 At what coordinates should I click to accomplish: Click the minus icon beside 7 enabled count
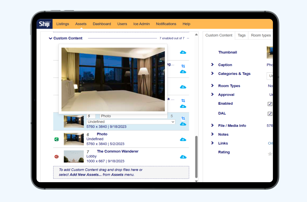point(188,38)
